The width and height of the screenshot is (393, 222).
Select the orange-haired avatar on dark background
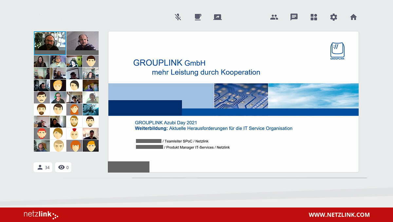click(x=91, y=146)
